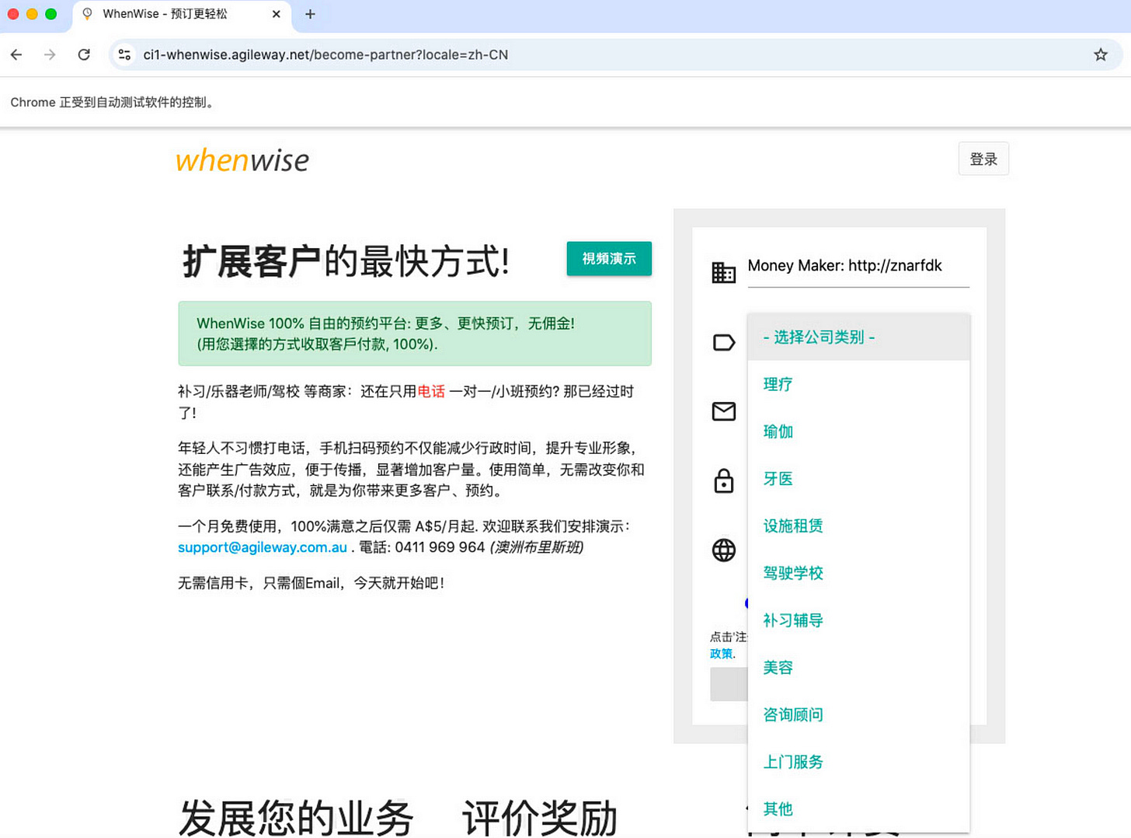Screen dimensions: 1131x838
Task: Click the red 电话 text
Action: (431, 391)
